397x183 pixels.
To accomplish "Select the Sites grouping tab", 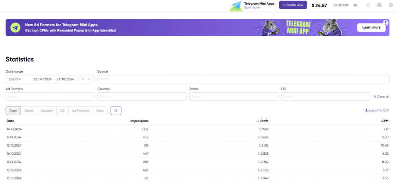I will point(100,111).
